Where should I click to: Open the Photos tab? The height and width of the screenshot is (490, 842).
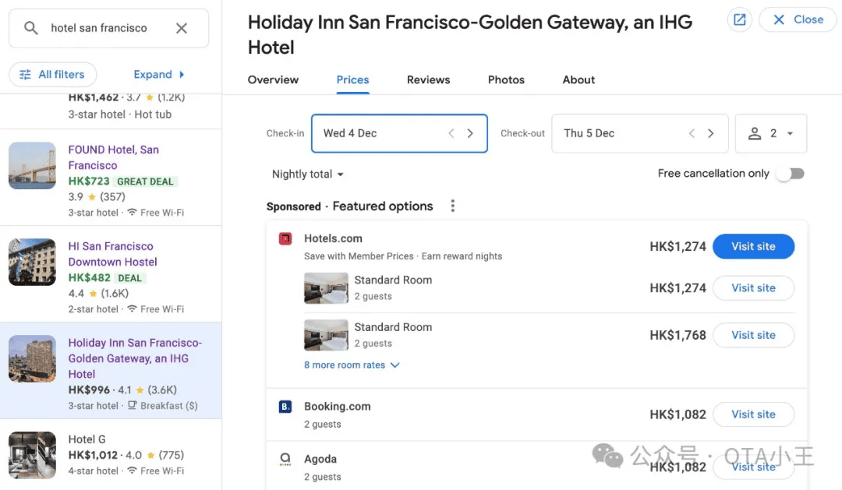click(x=506, y=79)
